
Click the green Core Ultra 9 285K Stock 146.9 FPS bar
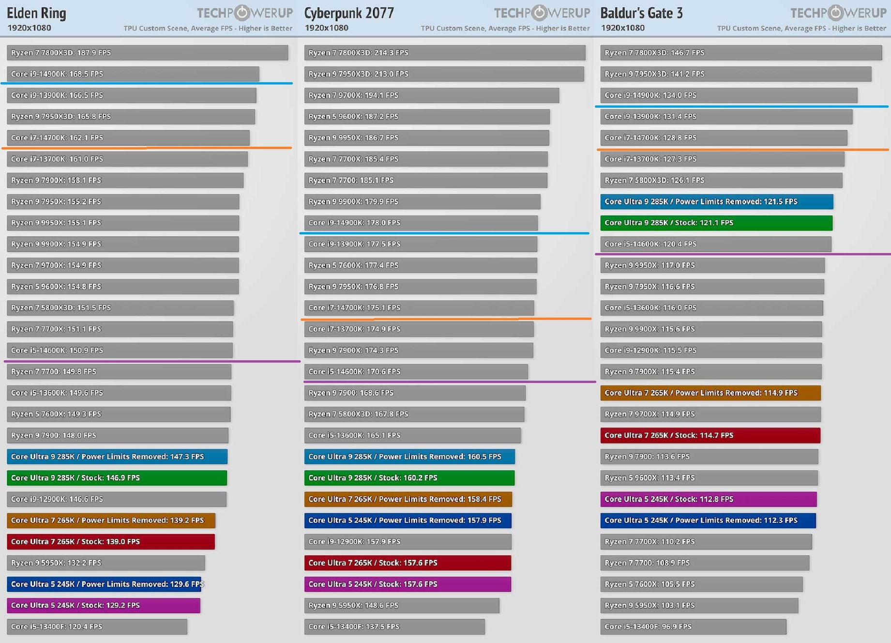(117, 478)
